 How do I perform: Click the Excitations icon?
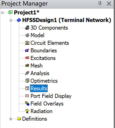pyautogui.click(x=27, y=58)
